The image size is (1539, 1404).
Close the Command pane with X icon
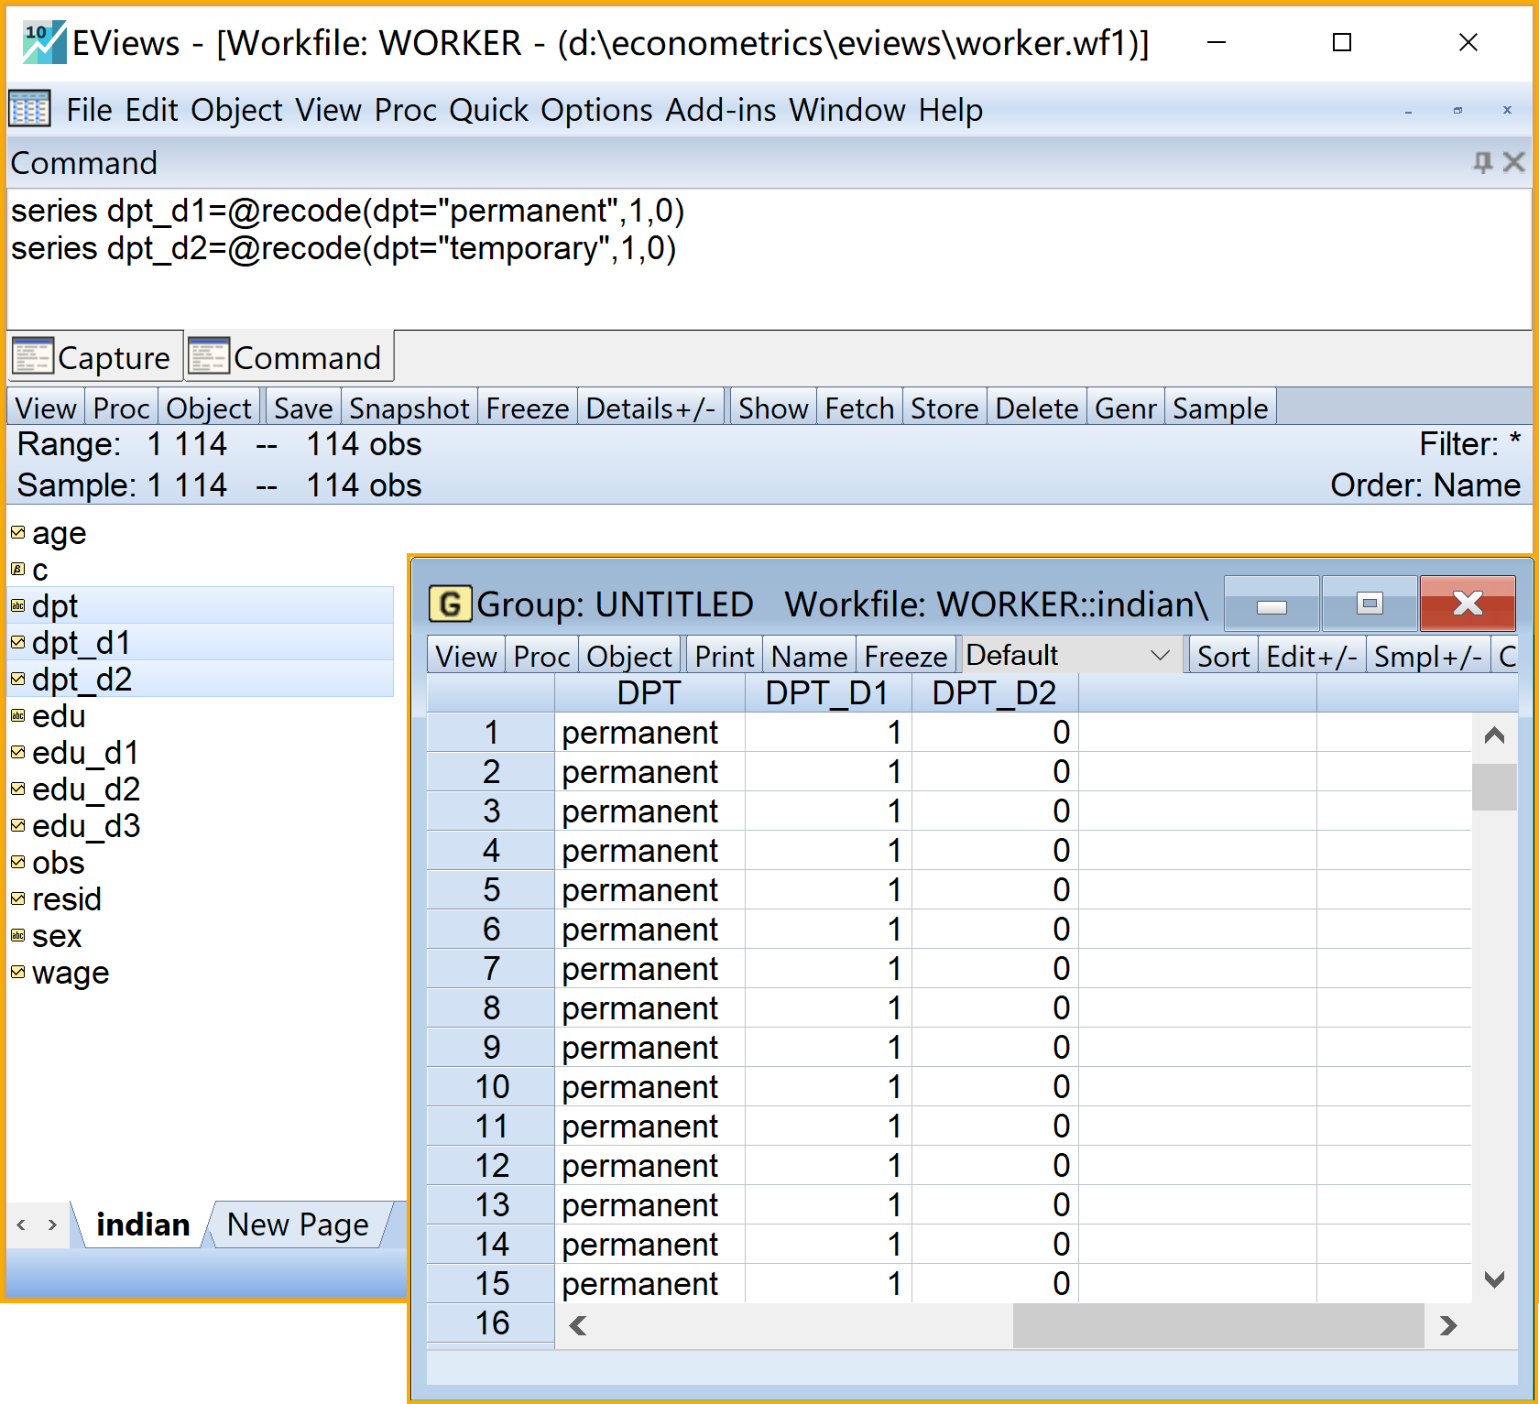click(x=1513, y=163)
